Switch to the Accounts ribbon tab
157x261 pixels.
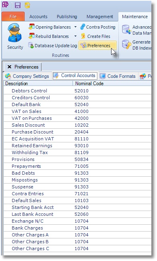(x=38, y=17)
